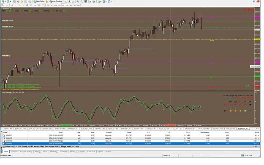Open the Experts terminal tab
The width and height of the screenshot is (264, 165).
100,151
